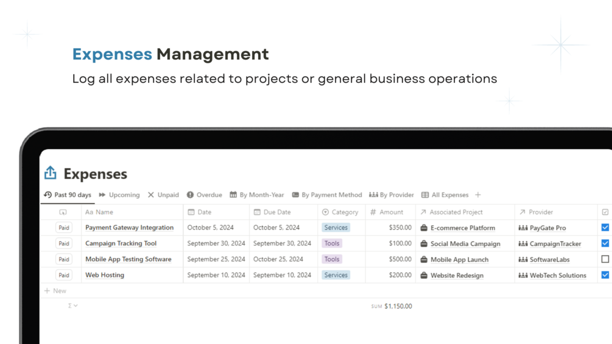The width and height of the screenshot is (612, 344).
Task: Click the checkbox column header icon
Action: point(605,212)
